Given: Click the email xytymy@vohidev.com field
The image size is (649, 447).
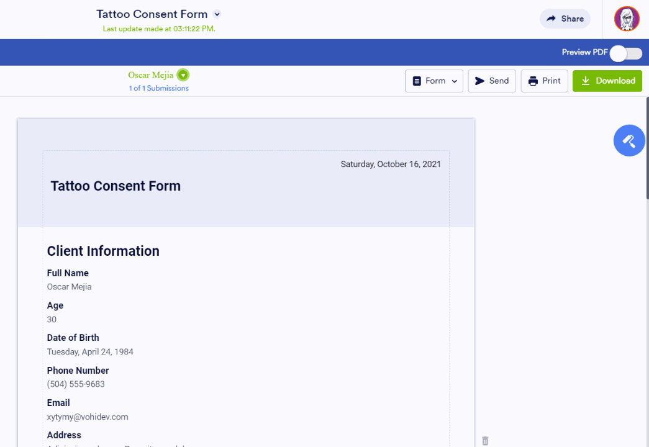Looking at the screenshot, I should [88, 417].
